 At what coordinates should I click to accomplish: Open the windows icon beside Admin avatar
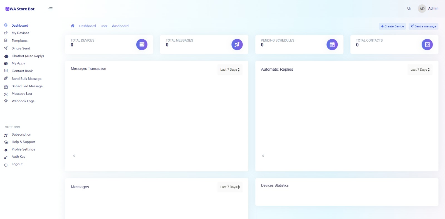[409, 9]
